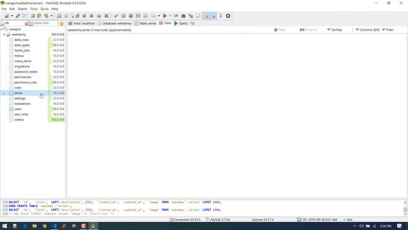Switch to Table: series tab

click(145, 24)
